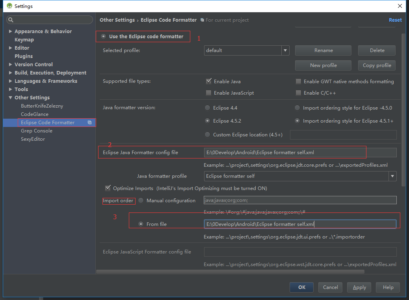Image resolution: width=409 pixels, height=300 pixels.
Task: Open the Keymap settings page
Action: coord(24,40)
